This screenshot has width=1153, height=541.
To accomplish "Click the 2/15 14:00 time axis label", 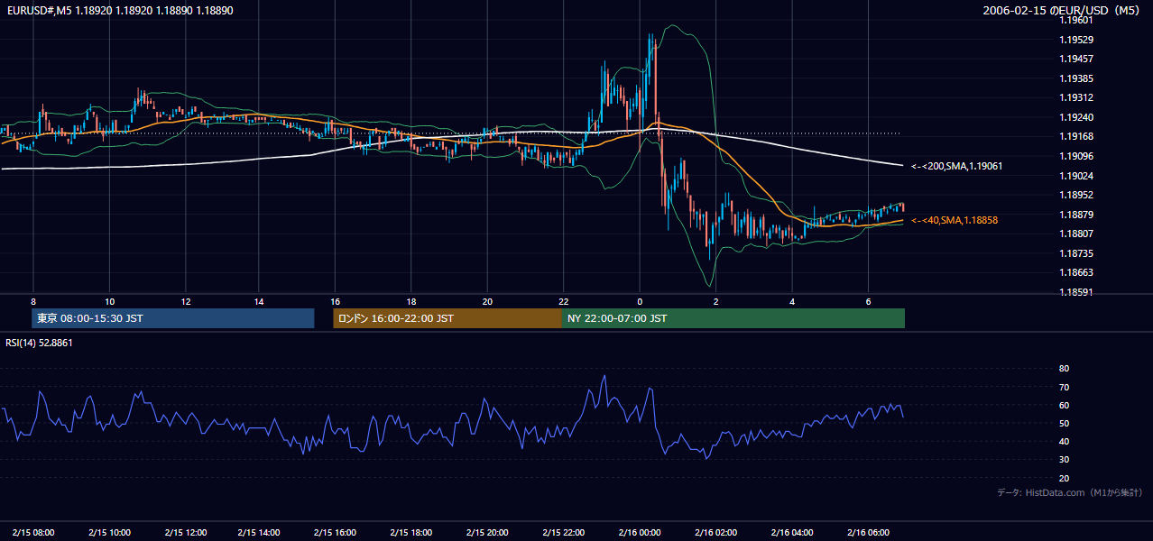I will click(260, 532).
